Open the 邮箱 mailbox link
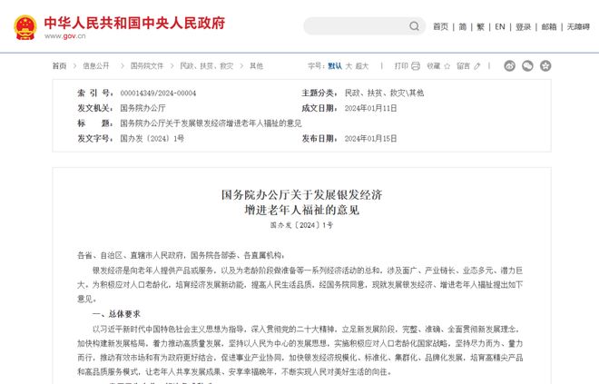 [x=549, y=26]
